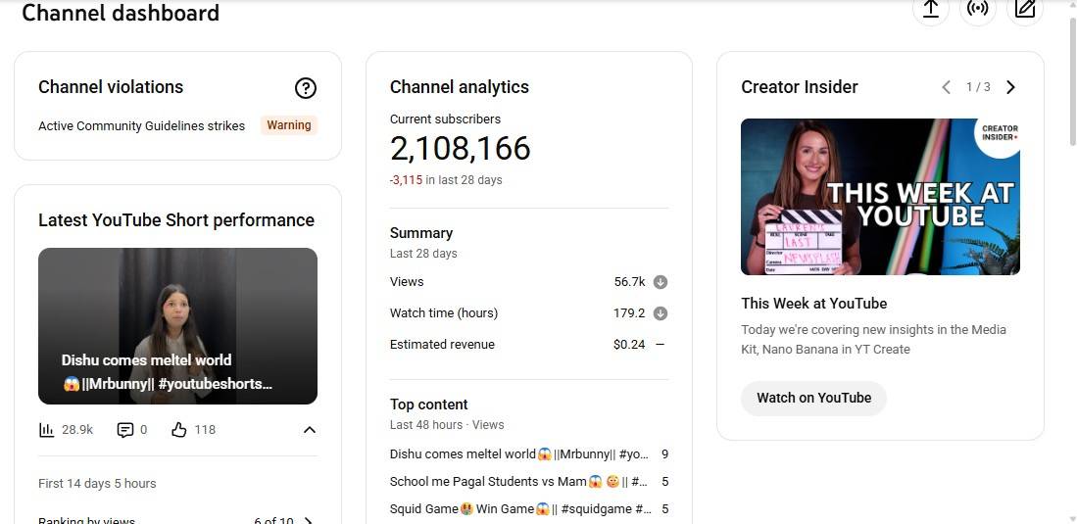This screenshot has height=524, width=1077.
Task: Go to next Creator Insider card
Action: coord(1010,87)
